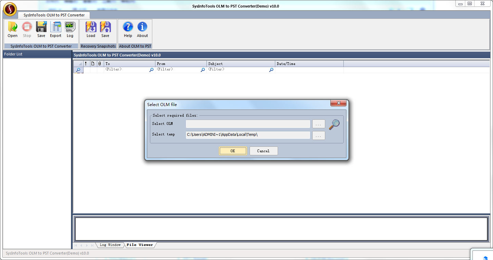
Task: Sort by the Subject column header
Action: 241,64
